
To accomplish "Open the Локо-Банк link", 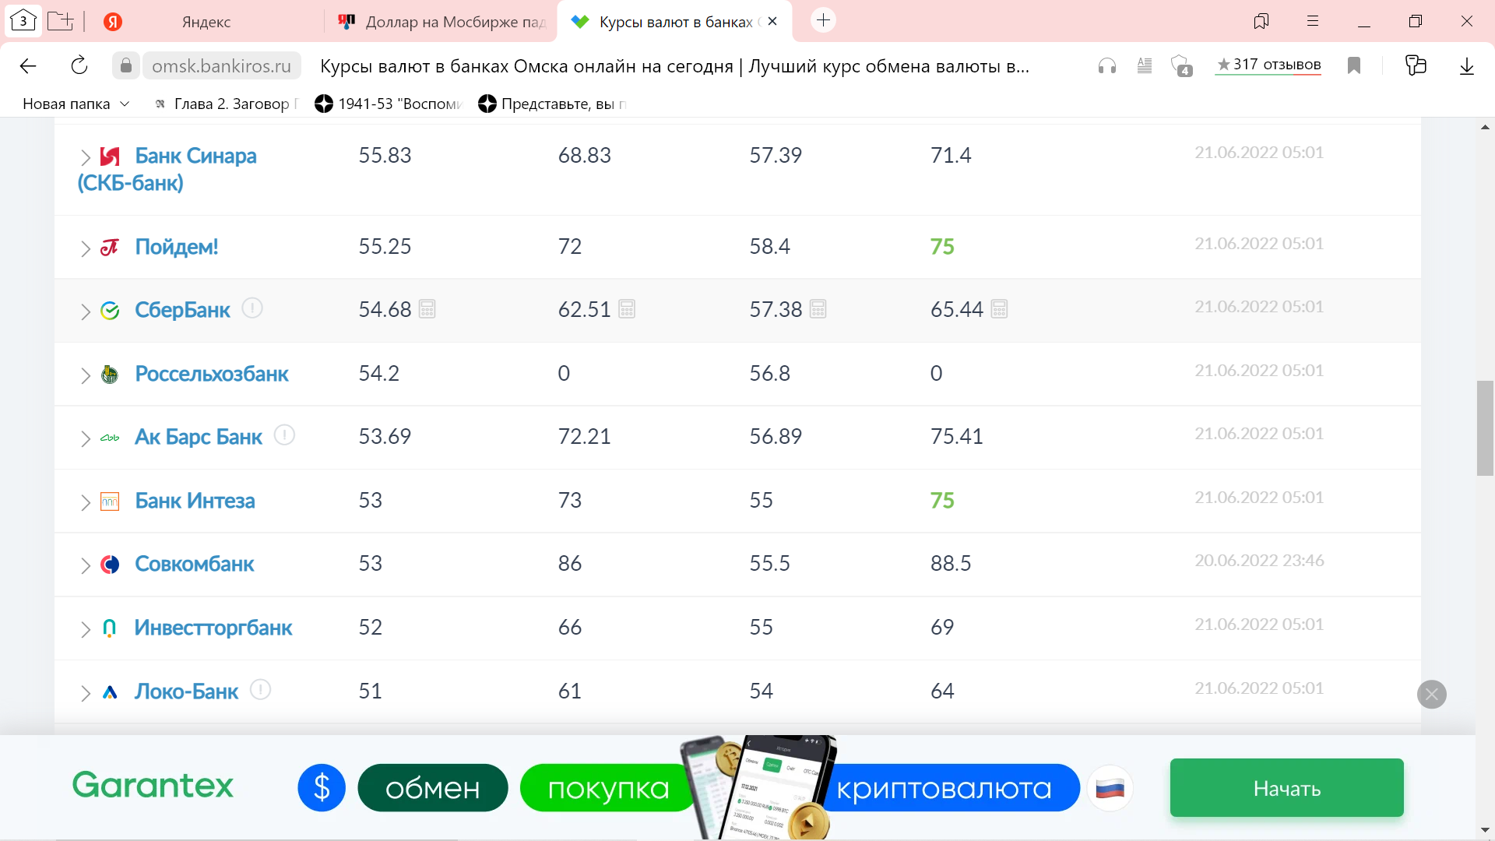I will click(x=187, y=691).
